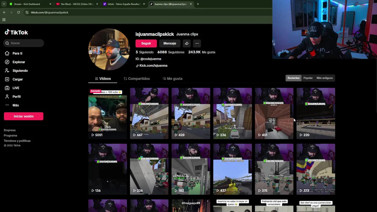Click the 3 Siguiendo count
The height and width of the screenshot is (212, 377).
tap(144, 52)
